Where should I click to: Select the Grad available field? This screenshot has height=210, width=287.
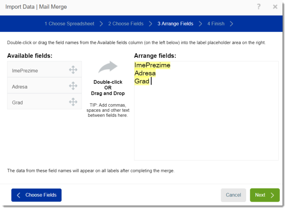(44, 101)
